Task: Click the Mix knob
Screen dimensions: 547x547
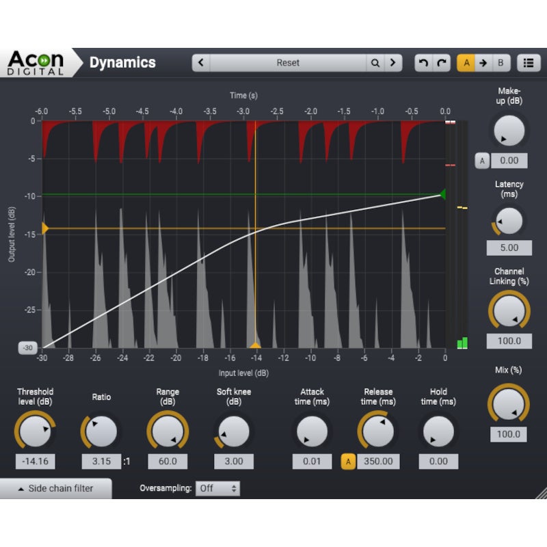Action: point(508,403)
